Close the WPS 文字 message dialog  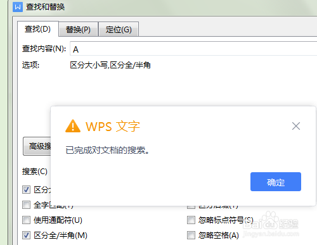(296, 126)
